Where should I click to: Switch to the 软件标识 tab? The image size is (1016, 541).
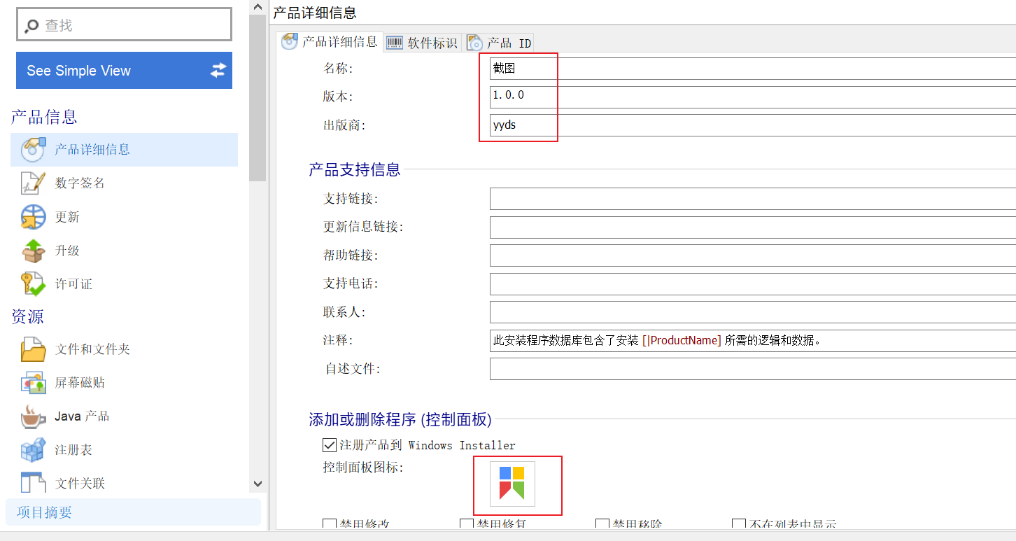pos(423,43)
